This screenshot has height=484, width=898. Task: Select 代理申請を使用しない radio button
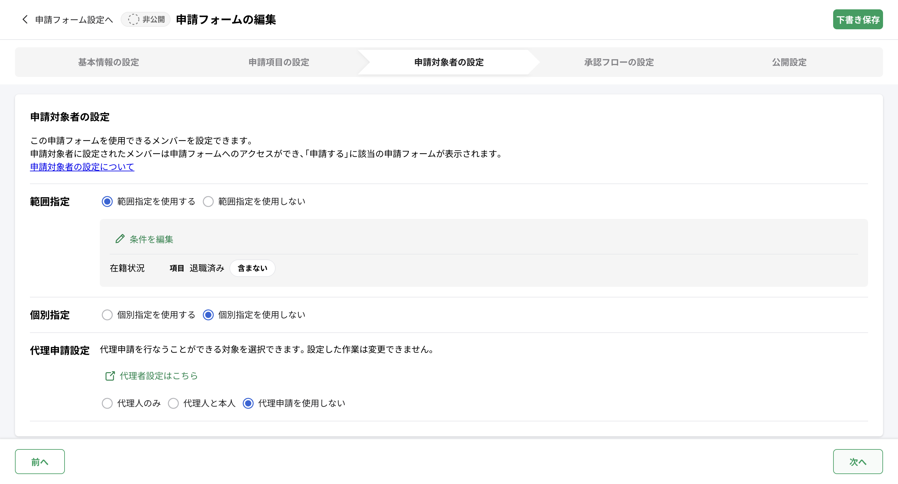pos(248,403)
